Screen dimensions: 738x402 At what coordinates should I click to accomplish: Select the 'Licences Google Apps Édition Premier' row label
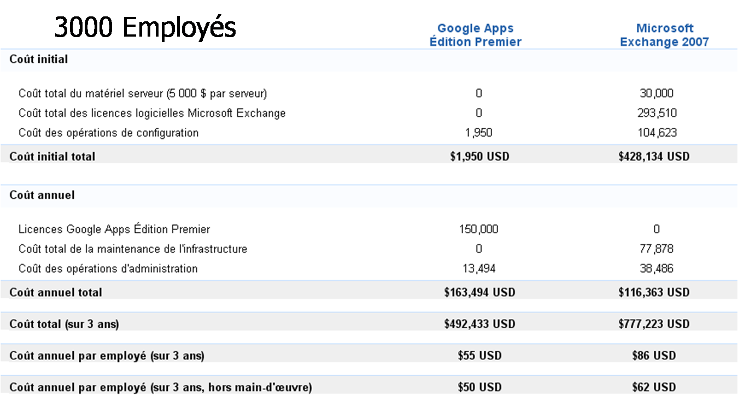point(114,229)
